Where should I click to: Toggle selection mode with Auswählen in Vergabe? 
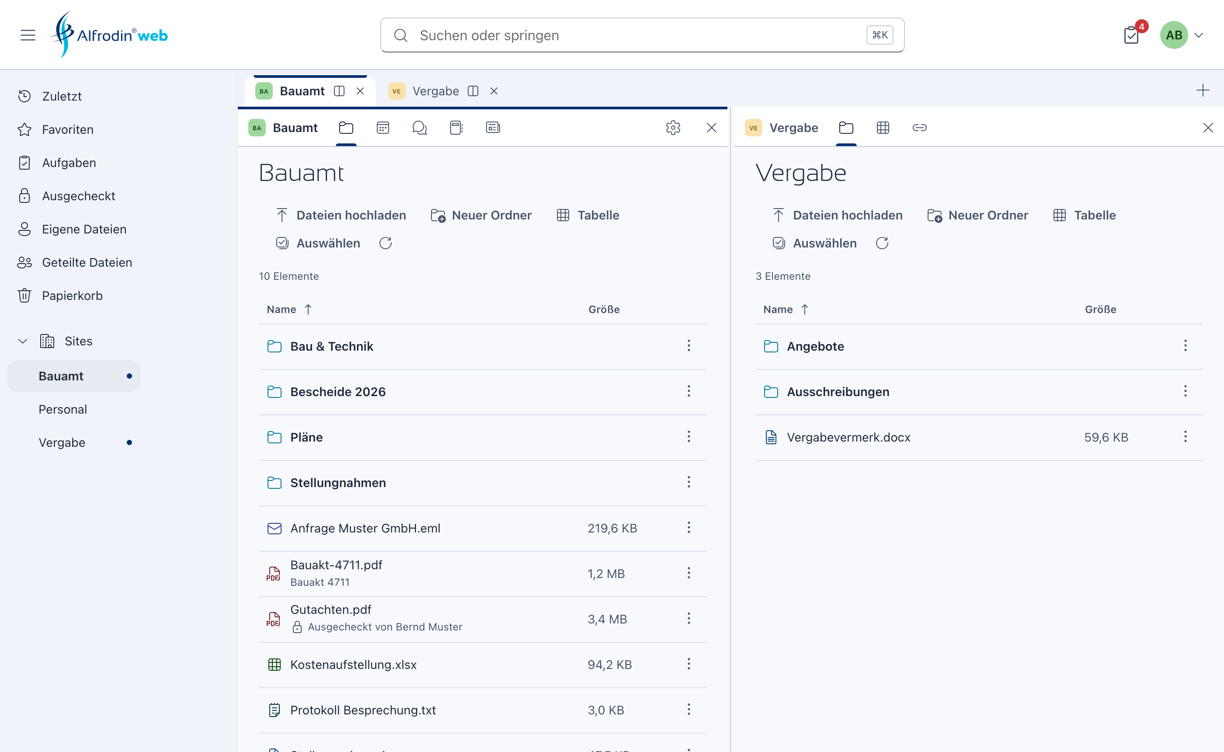814,243
